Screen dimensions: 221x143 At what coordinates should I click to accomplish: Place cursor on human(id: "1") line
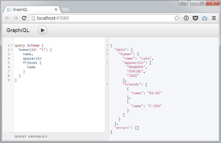pyautogui.click(x=35, y=50)
